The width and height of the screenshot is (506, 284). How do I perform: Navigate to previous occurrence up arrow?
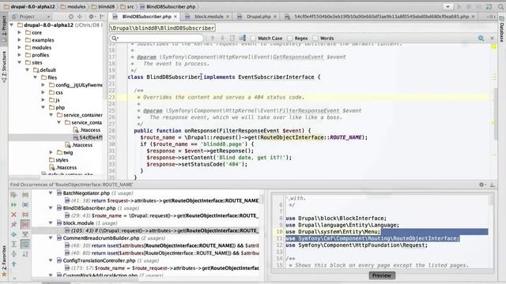tap(13, 264)
